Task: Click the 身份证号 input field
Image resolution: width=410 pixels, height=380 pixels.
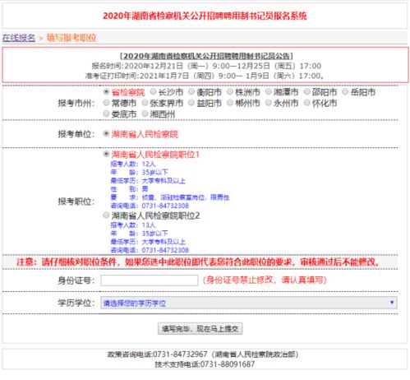Action: (x=150, y=280)
